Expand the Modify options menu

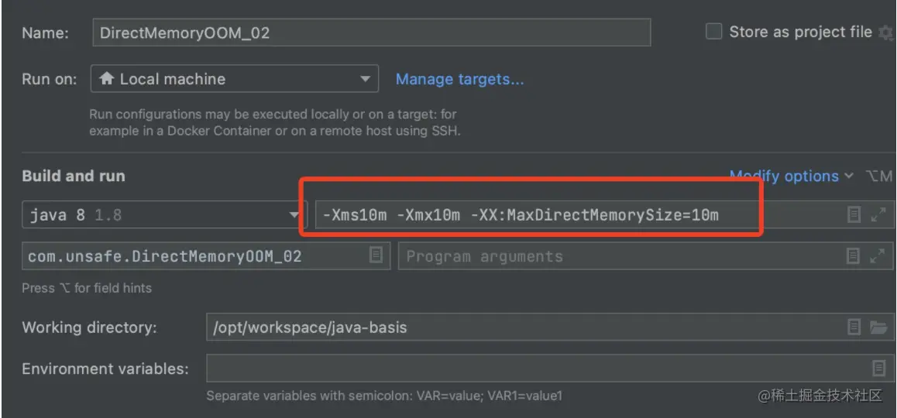[x=792, y=176]
